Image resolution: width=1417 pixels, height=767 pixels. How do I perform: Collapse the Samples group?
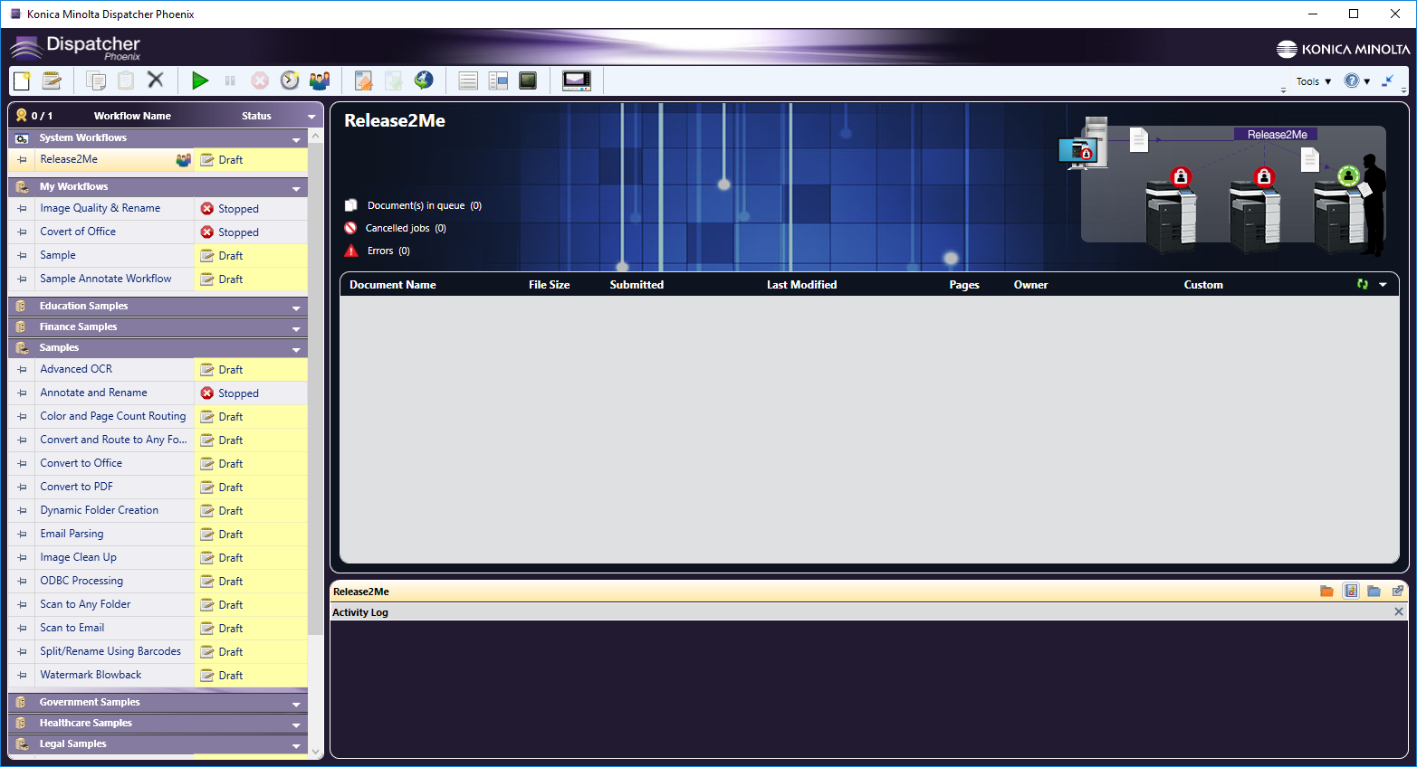296,350
